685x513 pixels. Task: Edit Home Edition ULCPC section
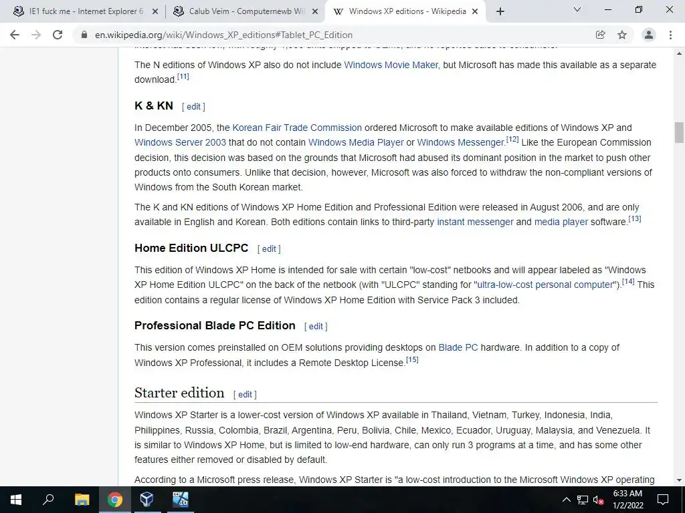[269, 248]
